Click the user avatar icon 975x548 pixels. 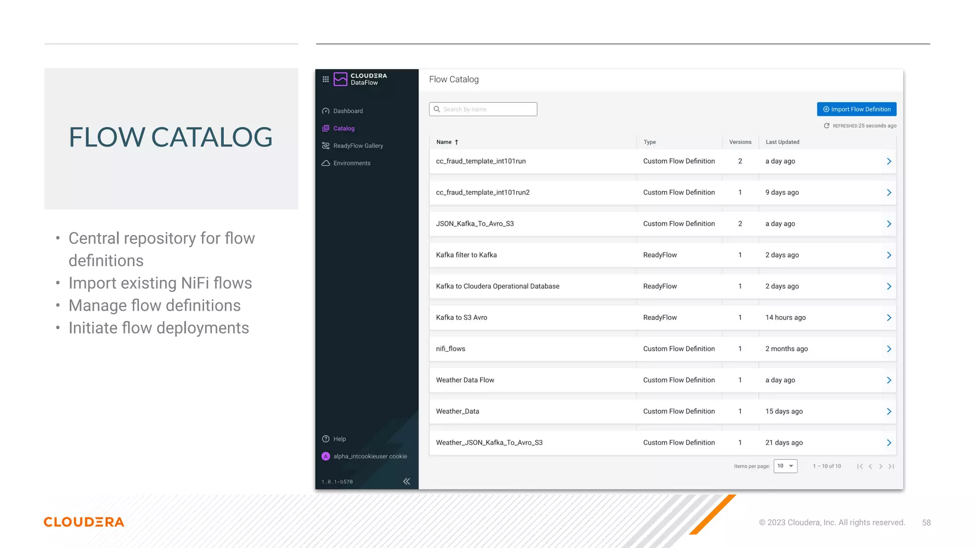click(326, 456)
